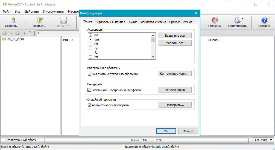The height and width of the screenshot is (150, 275).
Task: Select the 26_11_2018 disc tree item
Action: coord(15,39)
